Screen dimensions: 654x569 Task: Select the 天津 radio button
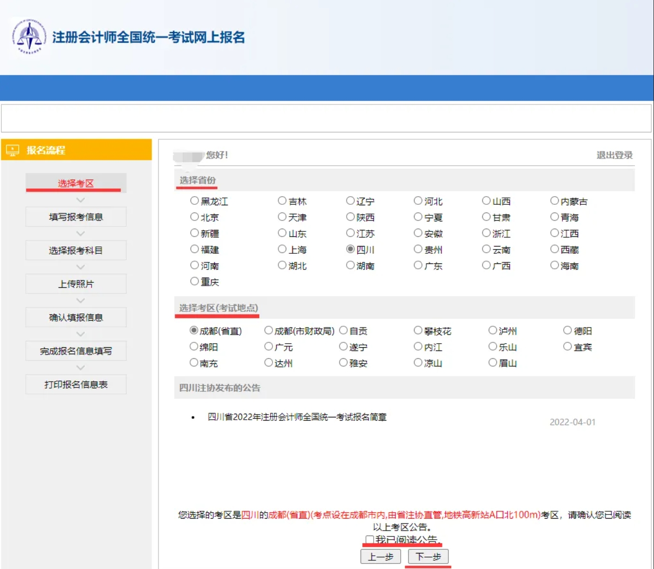click(x=282, y=217)
